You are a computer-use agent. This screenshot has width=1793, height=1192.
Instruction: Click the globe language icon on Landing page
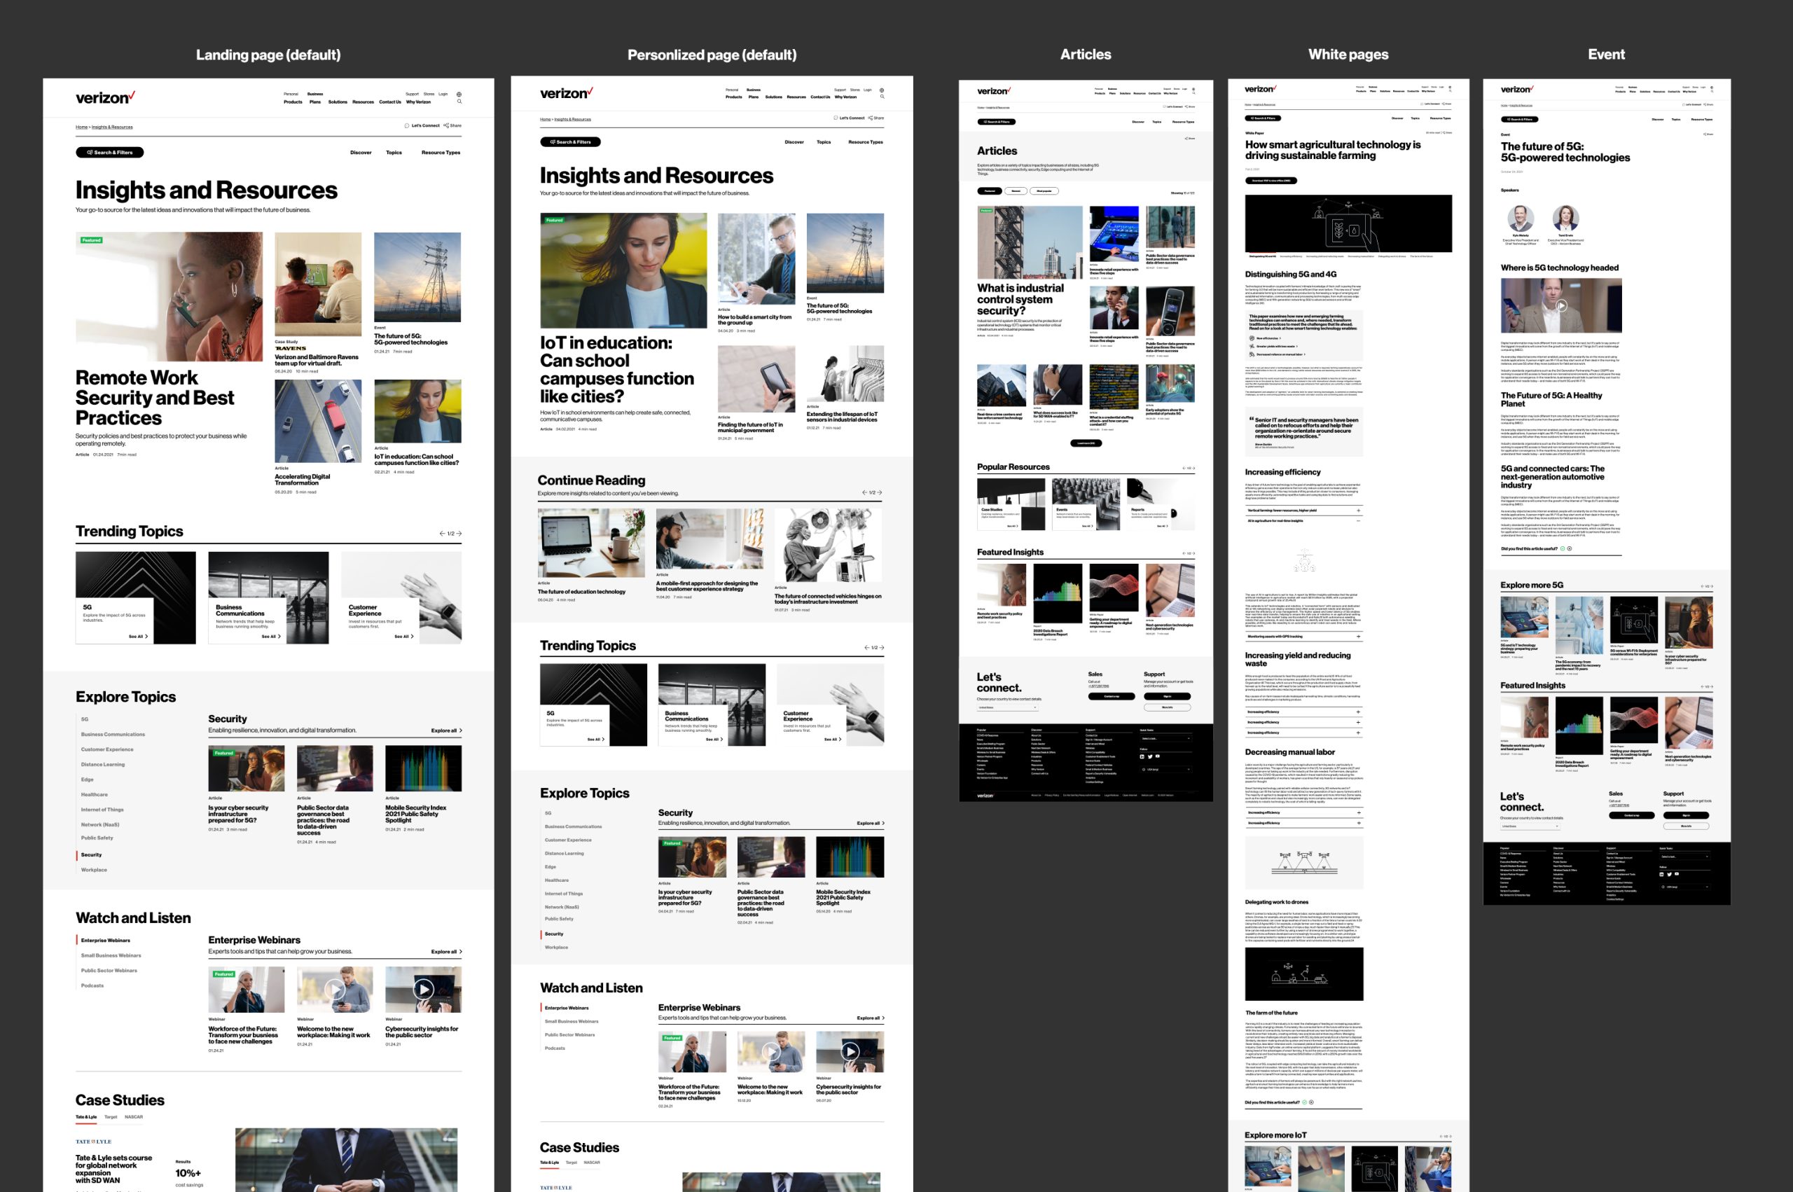tap(459, 95)
